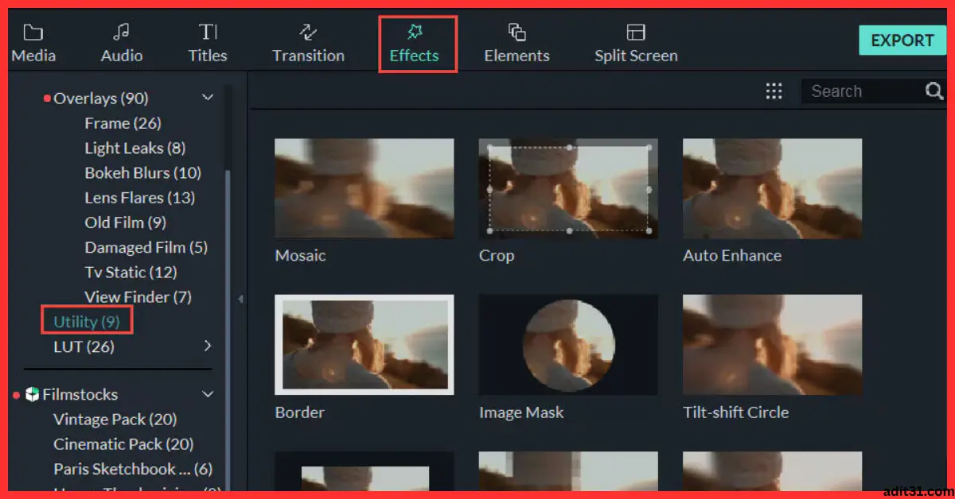Select Vintage Pack (20)
This screenshot has width=955, height=499.
click(115, 419)
